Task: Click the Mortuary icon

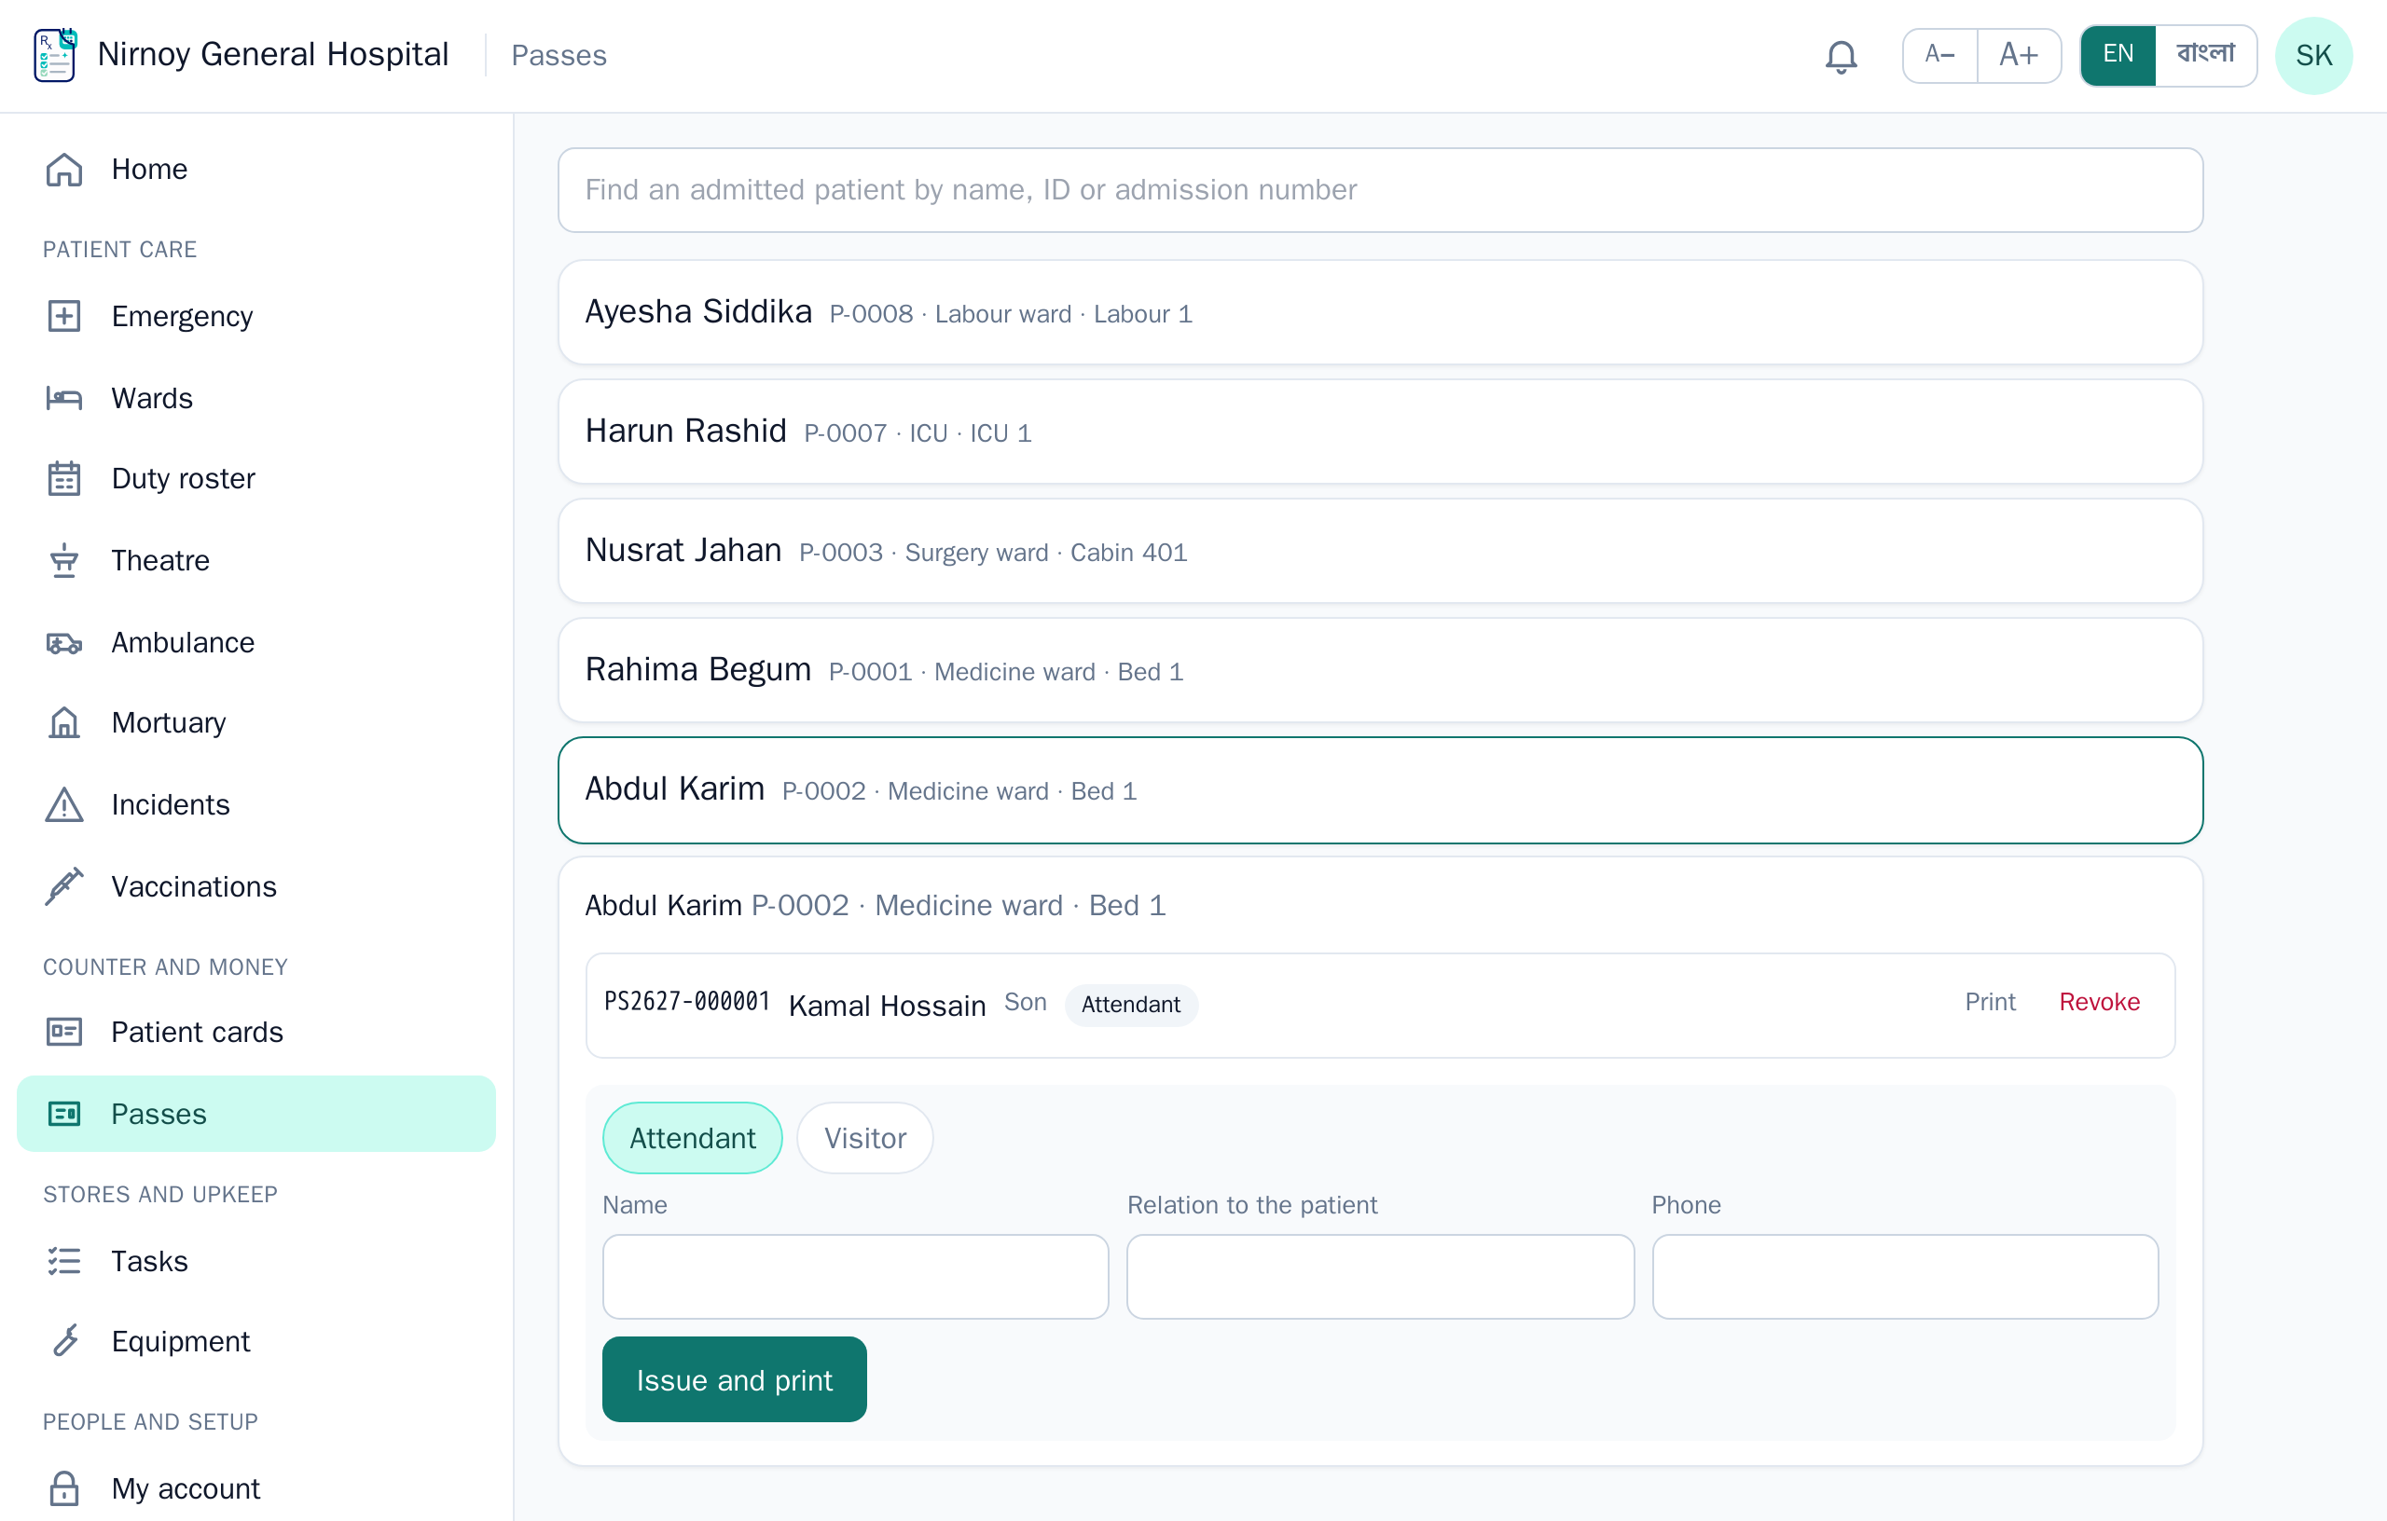Action: 64,723
